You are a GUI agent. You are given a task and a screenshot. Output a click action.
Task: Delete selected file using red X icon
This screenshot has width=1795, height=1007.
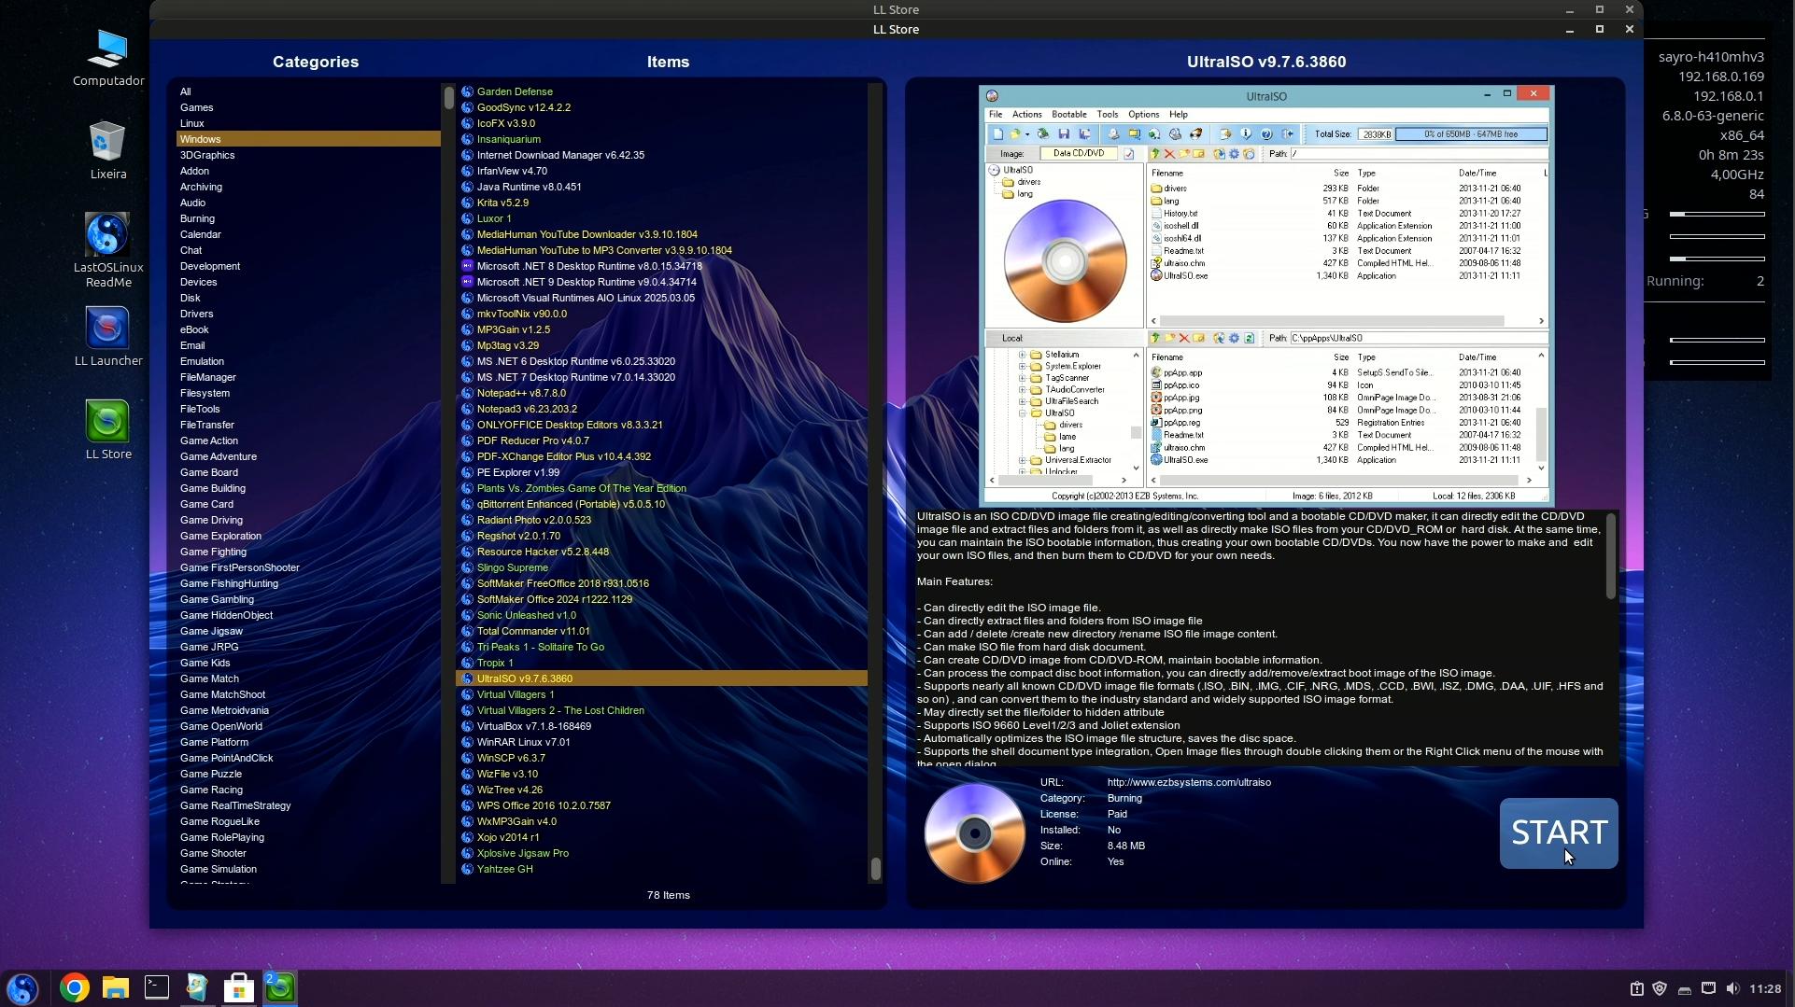pos(1170,154)
